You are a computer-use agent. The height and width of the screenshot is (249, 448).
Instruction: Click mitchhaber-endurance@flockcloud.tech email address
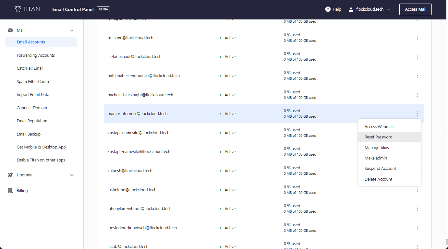coord(143,76)
